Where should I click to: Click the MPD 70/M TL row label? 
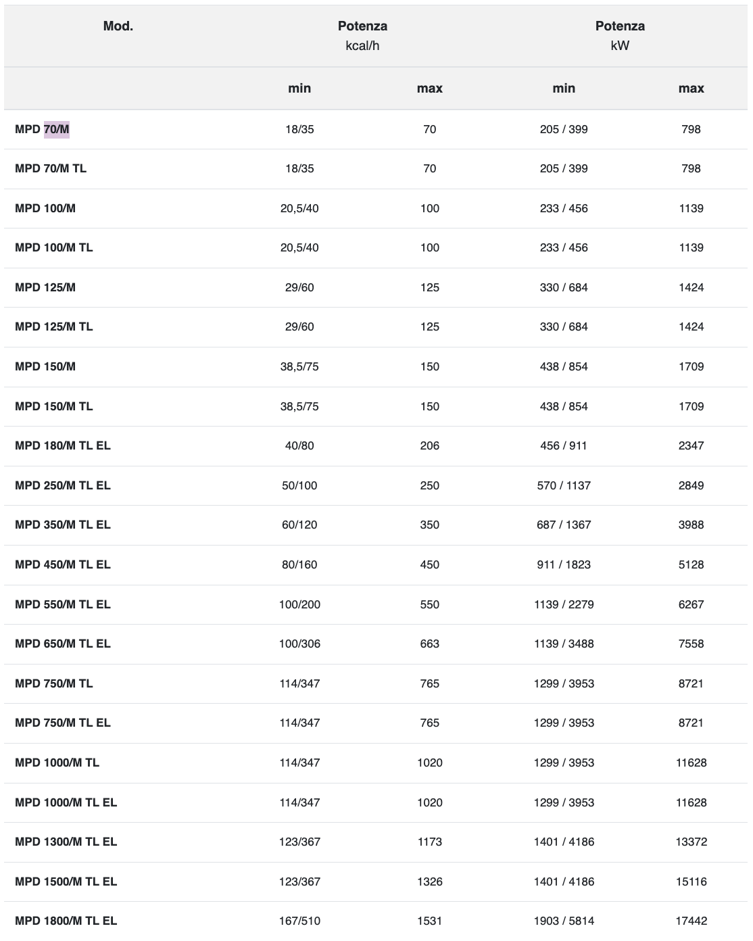point(51,168)
